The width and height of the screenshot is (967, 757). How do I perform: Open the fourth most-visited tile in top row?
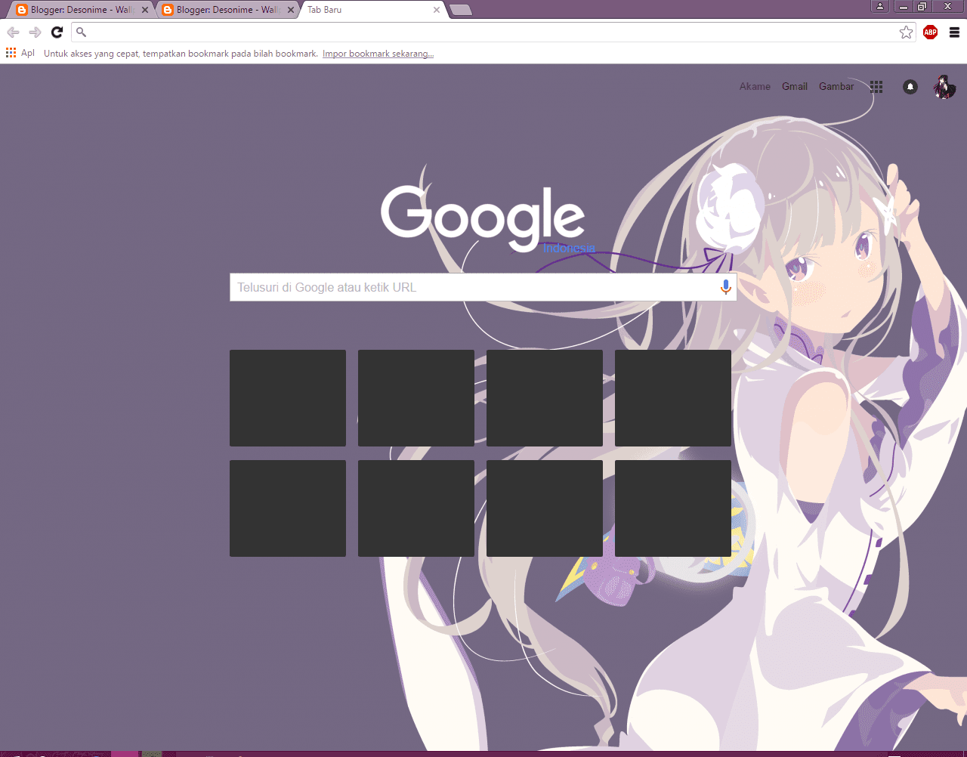[673, 398]
